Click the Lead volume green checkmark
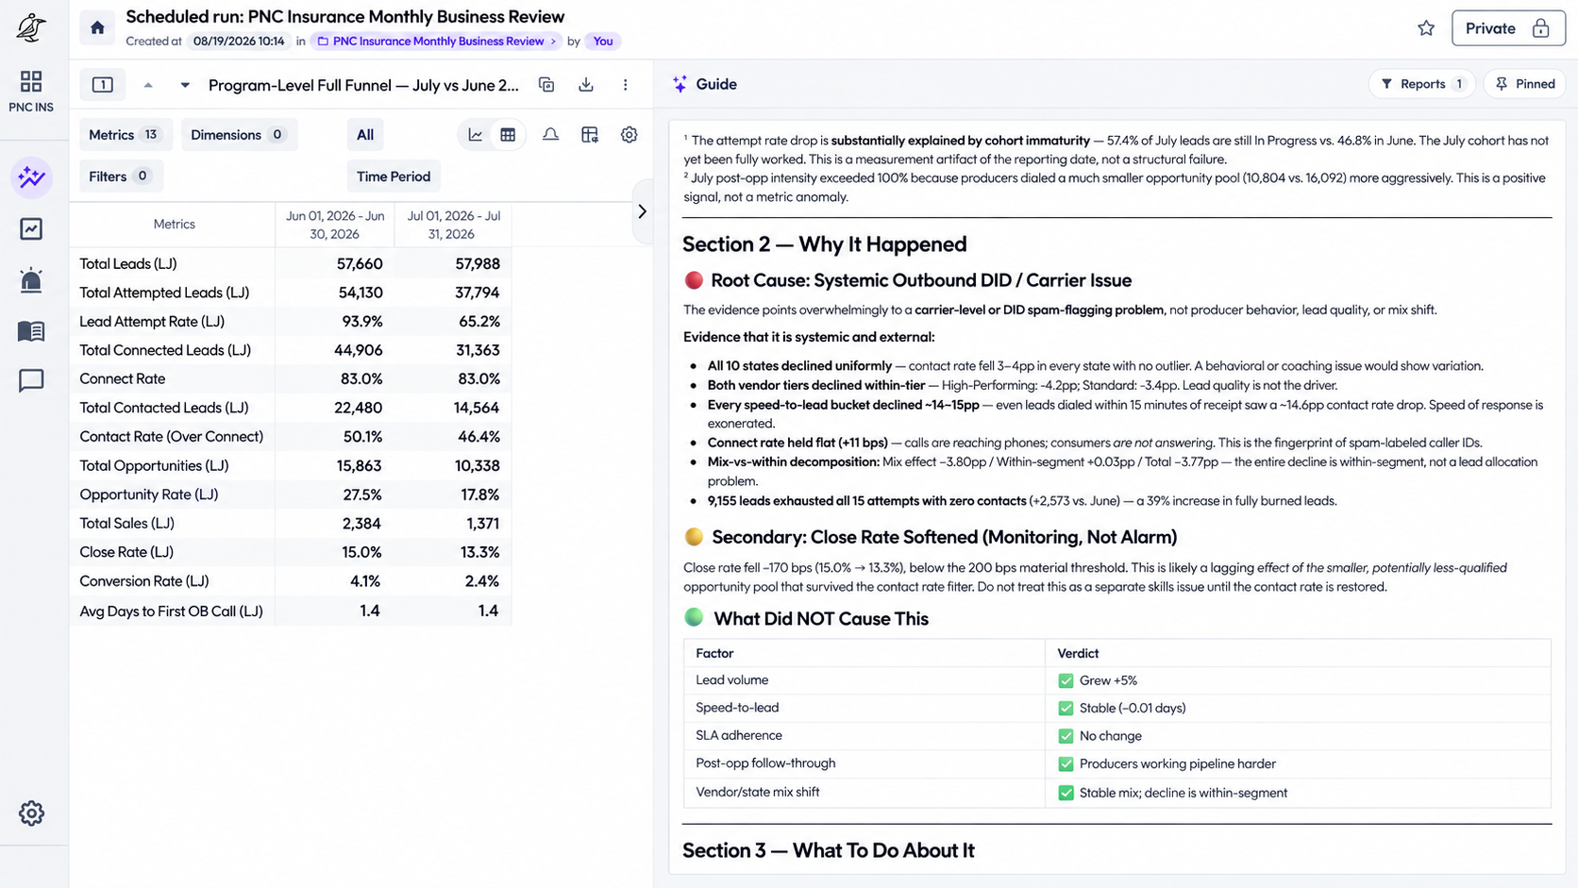Viewport: 1578px width, 888px height. [x=1066, y=680]
